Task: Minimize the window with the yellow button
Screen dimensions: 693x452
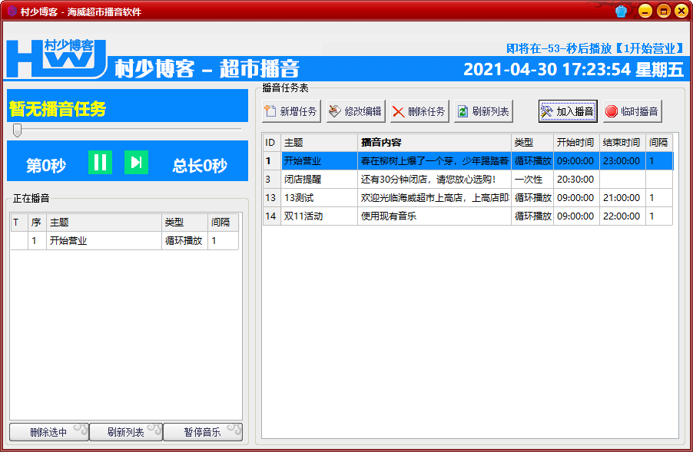Action: click(x=645, y=11)
